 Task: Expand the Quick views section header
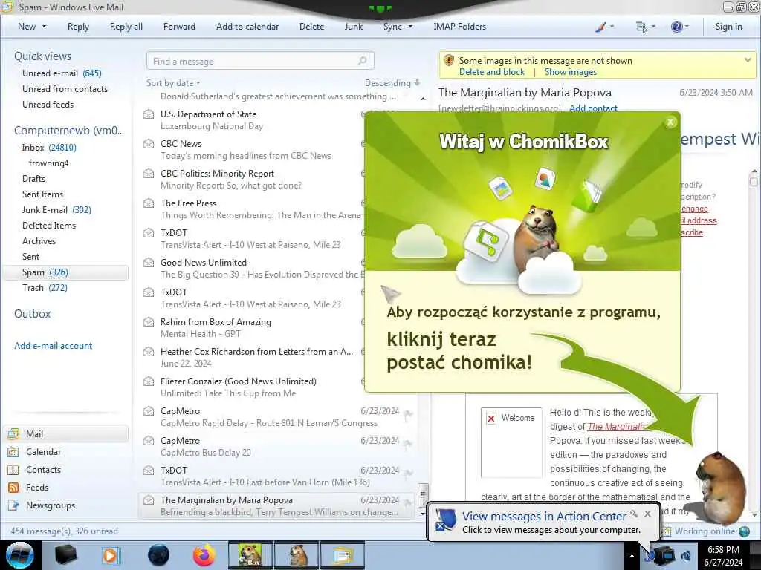[42, 56]
